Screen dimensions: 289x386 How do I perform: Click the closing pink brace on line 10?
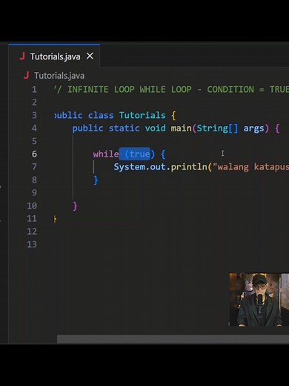point(75,206)
